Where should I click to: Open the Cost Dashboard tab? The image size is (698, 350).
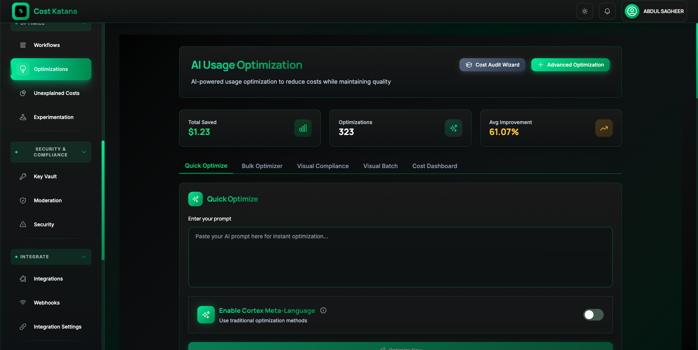(x=435, y=166)
